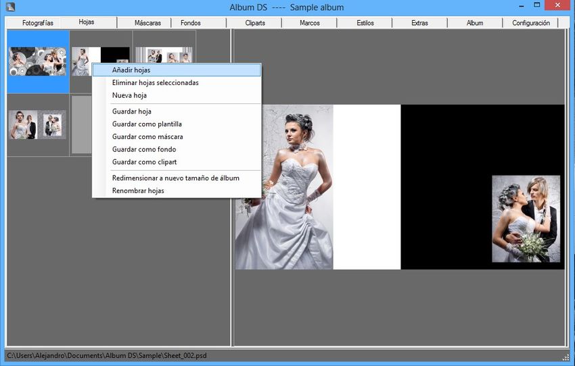Select Guardar como clipart
The height and width of the screenshot is (366, 575).
(144, 163)
